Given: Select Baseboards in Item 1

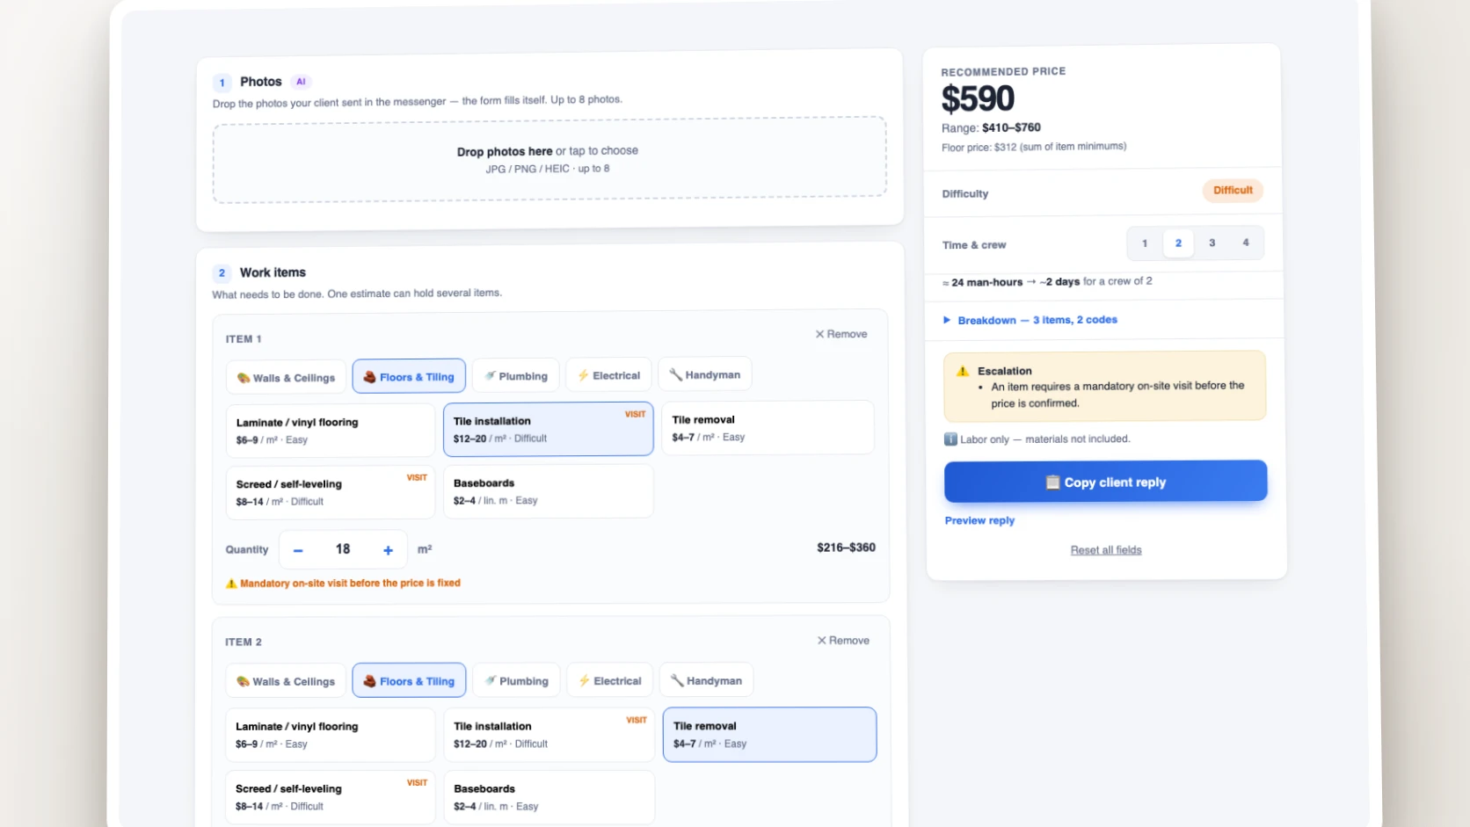Looking at the screenshot, I should (549, 491).
